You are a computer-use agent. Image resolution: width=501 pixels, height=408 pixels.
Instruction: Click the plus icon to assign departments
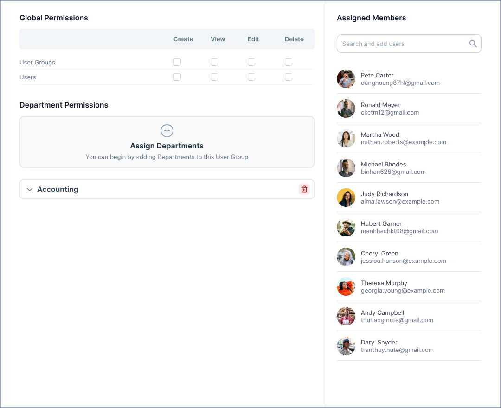167,130
